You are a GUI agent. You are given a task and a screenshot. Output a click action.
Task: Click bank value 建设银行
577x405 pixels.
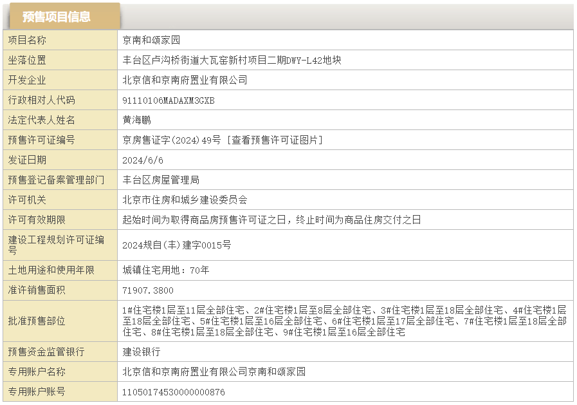click(142, 352)
